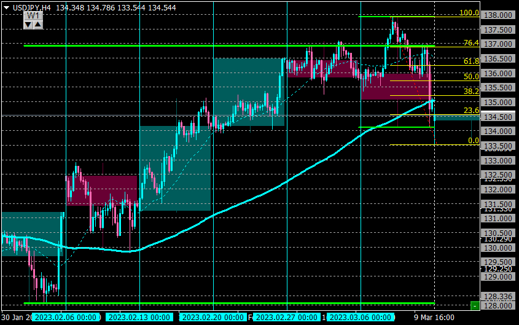Click the 2023.02.06 00:00 date marker
Image resolution: width=519 pixels, height=325 pixels.
[x=66, y=318]
